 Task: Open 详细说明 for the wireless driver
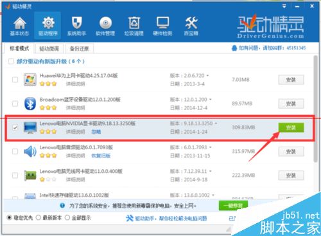coord(75,179)
